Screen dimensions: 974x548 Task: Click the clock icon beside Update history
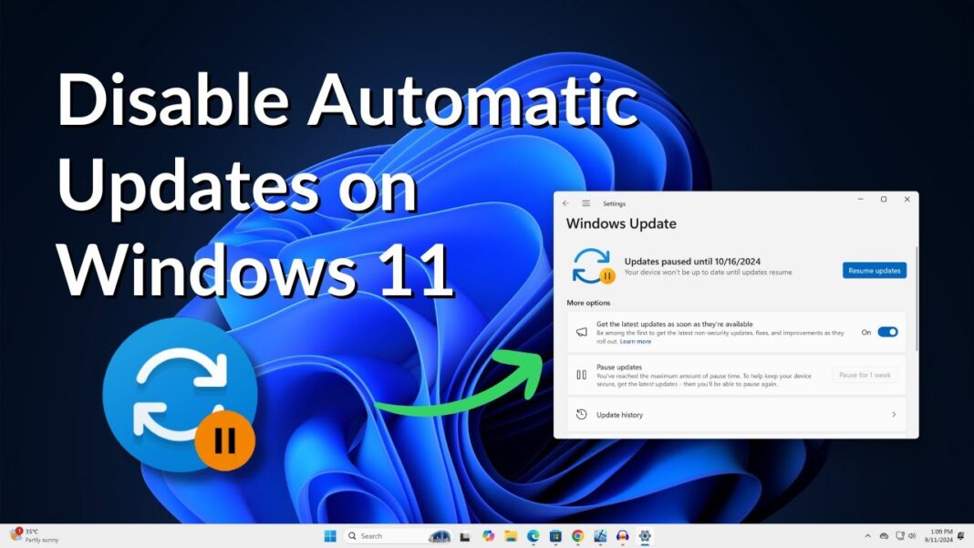(x=582, y=415)
